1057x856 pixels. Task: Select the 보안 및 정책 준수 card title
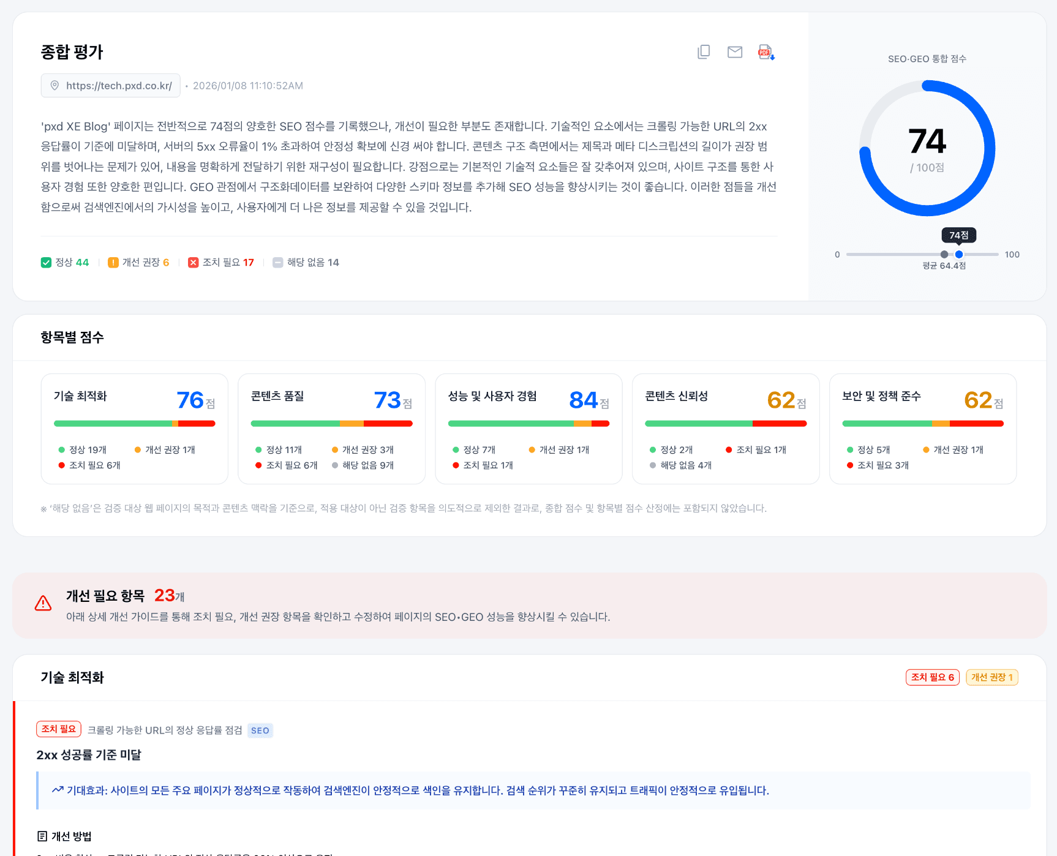[x=882, y=396]
